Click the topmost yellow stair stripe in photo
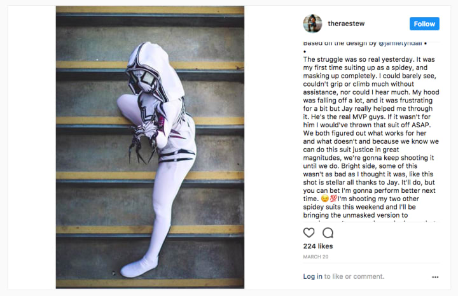The width and height of the screenshot is (458, 296). click(x=150, y=10)
